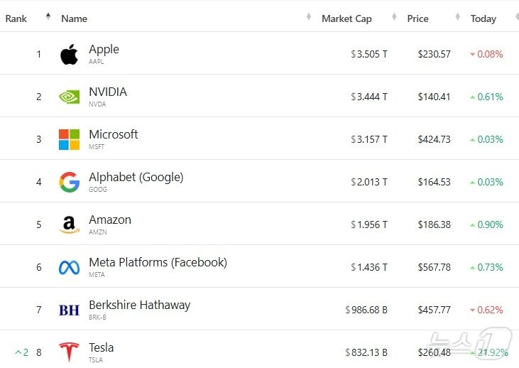Open Meta Platforms (Facebook) page

click(x=158, y=262)
